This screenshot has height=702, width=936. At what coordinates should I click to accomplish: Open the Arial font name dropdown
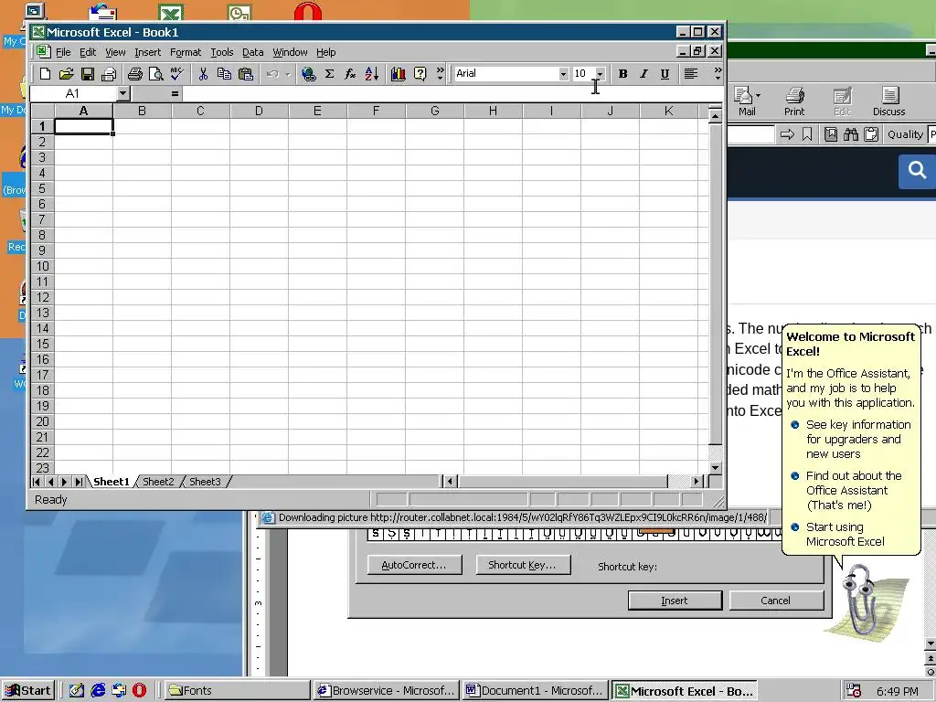point(563,74)
